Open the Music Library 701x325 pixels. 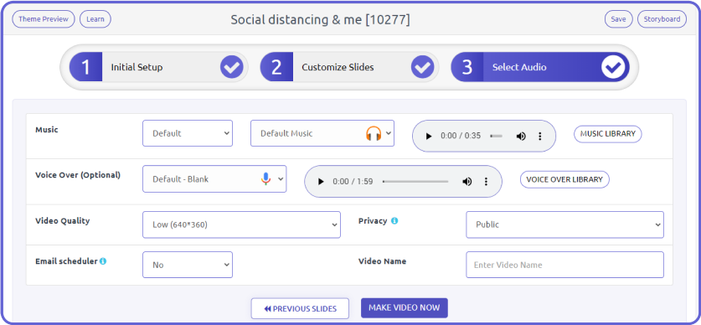coord(607,134)
